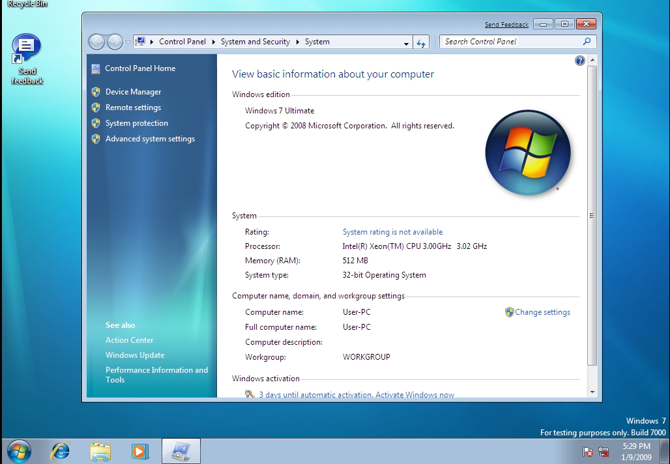Click the scrollbar down arrow
Image resolution: width=670 pixels, height=464 pixels.
click(x=592, y=392)
